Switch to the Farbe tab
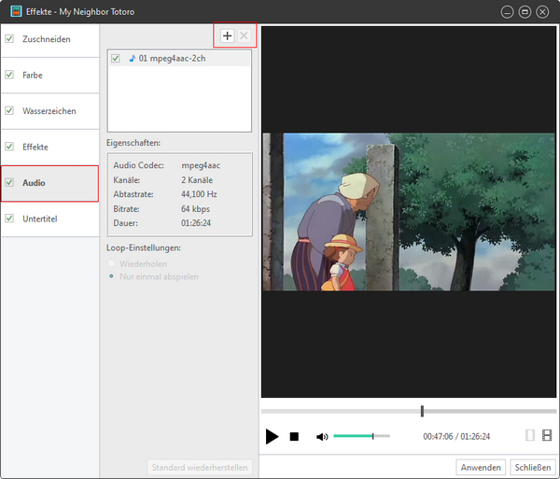Viewport: 560px width, 479px height. [x=50, y=75]
